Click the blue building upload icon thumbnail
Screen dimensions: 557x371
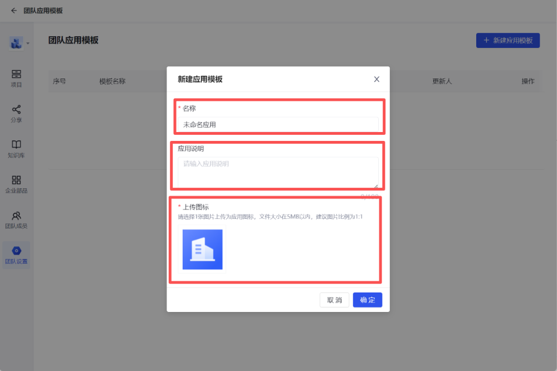[x=202, y=250]
